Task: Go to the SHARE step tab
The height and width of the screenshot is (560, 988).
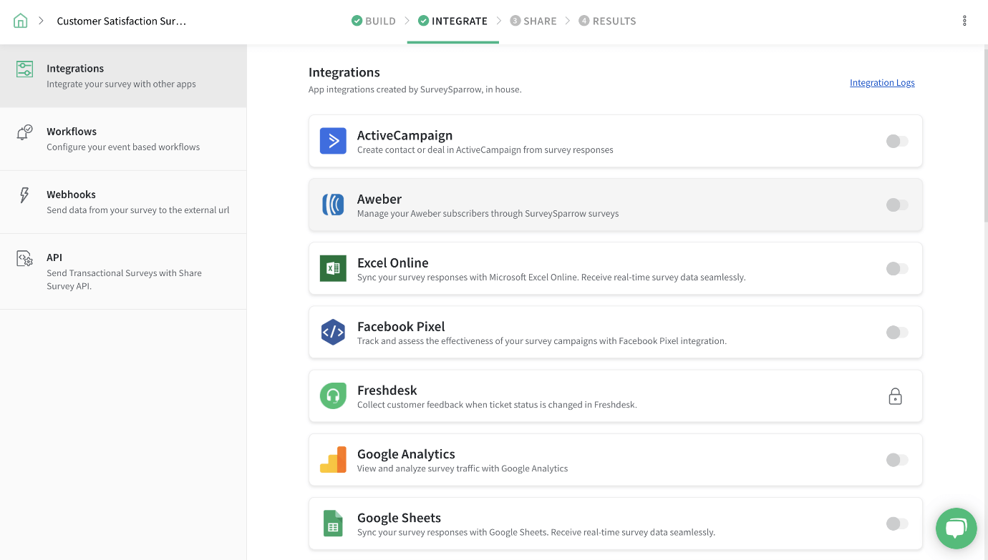Action: point(533,21)
